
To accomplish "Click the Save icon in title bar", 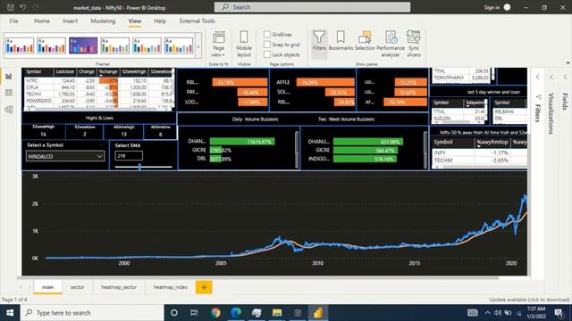I will 11,7.
